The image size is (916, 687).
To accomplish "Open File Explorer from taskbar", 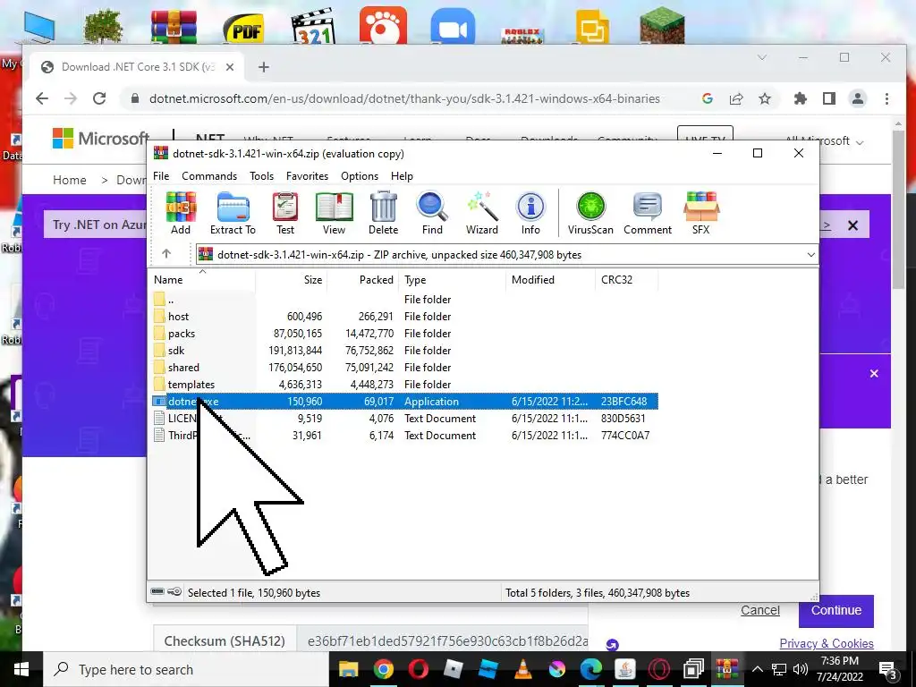I will coord(349,669).
